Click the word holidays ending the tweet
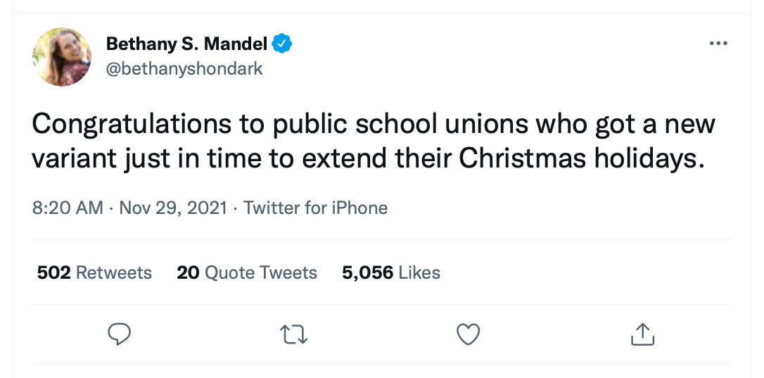The width and height of the screenshot is (764, 378). pyautogui.click(x=648, y=158)
